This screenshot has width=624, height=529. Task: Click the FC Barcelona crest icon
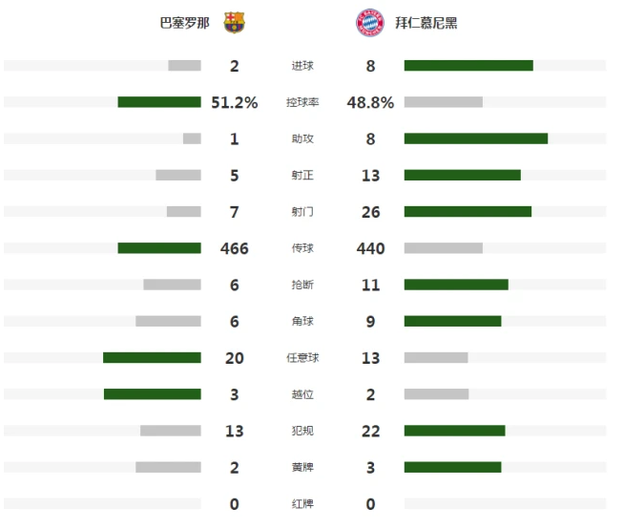[x=234, y=23]
